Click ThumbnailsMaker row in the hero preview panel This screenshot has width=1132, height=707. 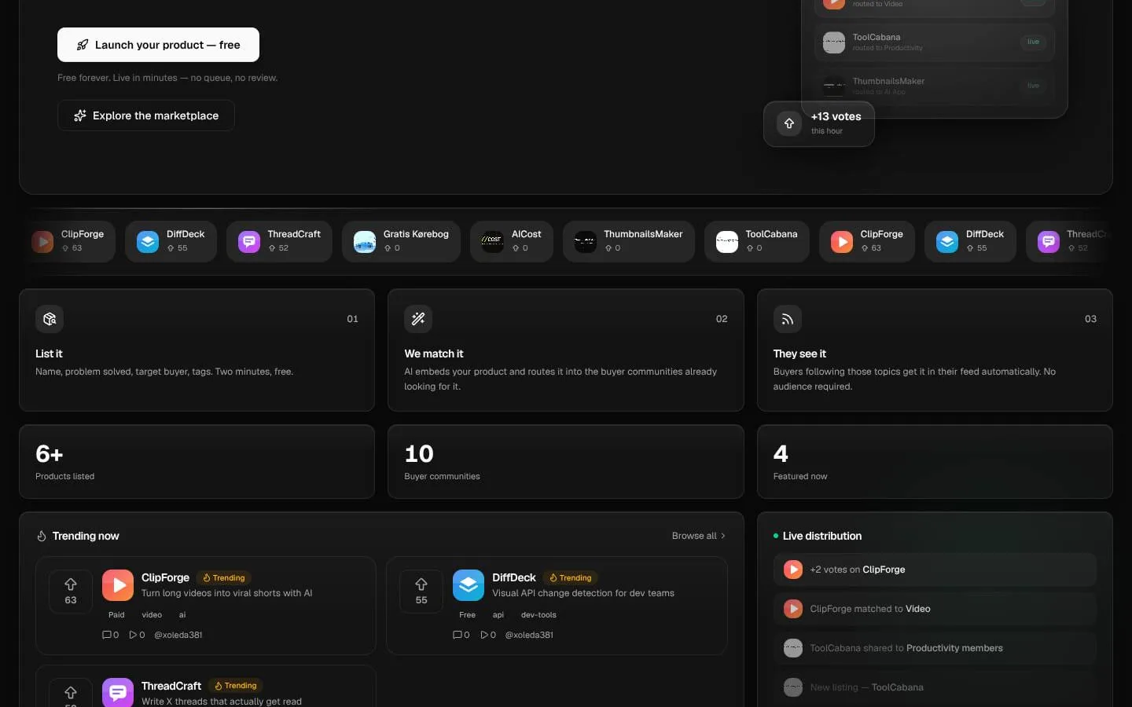(x=935, y=86)
